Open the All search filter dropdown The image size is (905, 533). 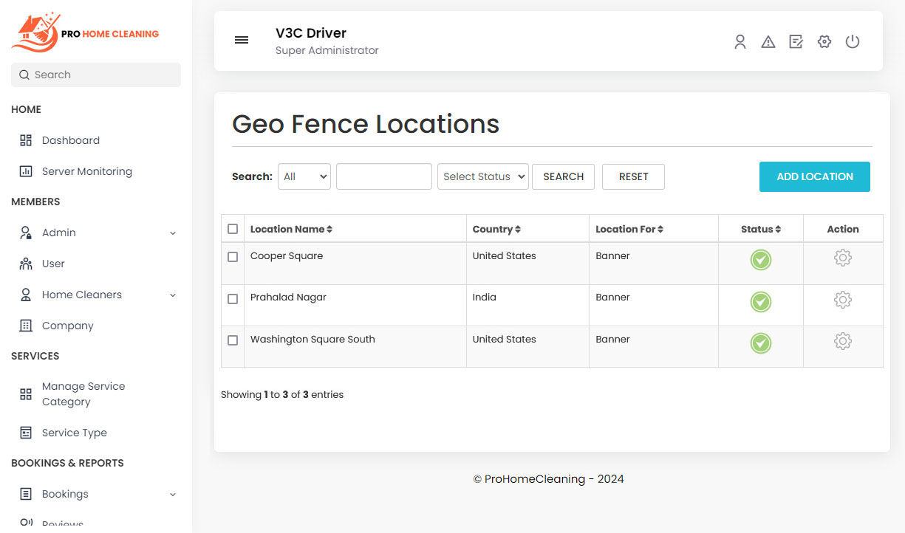pos(304,176)
